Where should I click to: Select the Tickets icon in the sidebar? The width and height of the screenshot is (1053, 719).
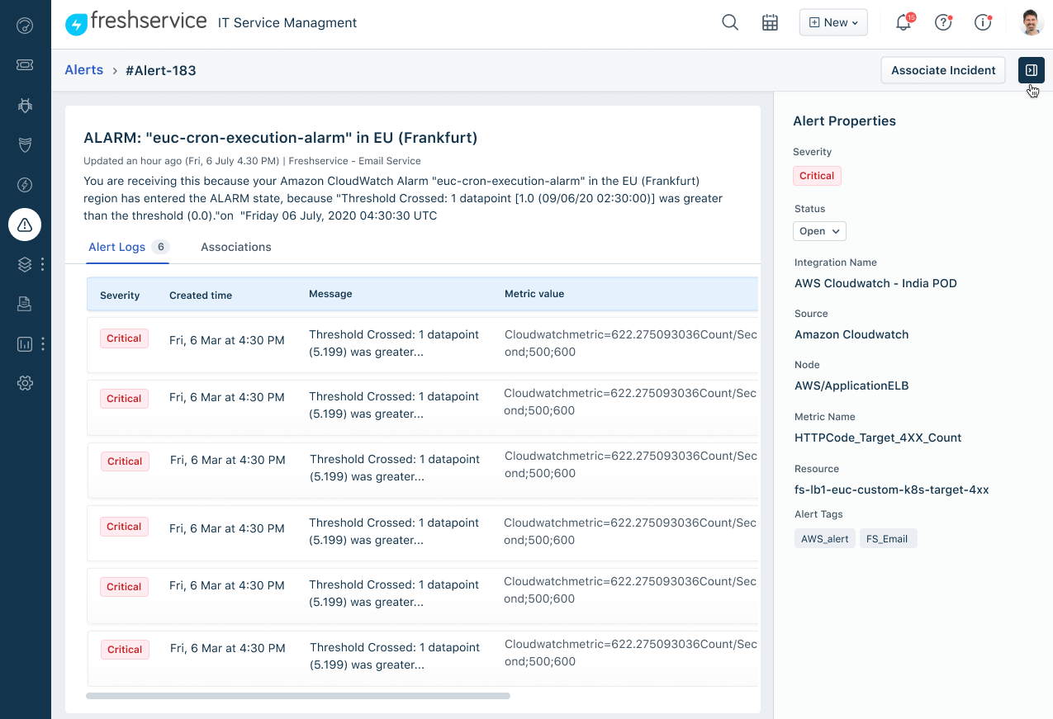[25, 65]
